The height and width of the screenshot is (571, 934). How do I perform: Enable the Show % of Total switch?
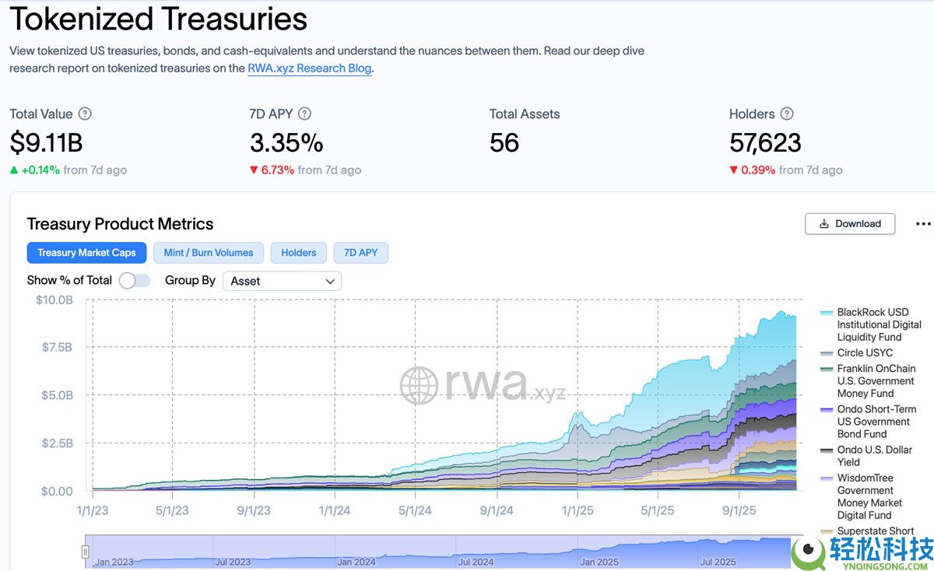(x=135, y=281)
